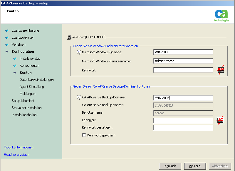Image resolution: width=235 pixels, height=171 pixels.
Task: Open the Setup-Übersicht step
Action: click(x=23, y=101)
